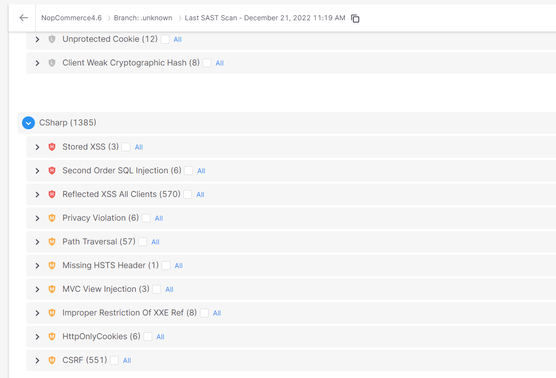
Task: Click the high severity icon next to Second Order SQL Injection
Action: tap(52, 170)
